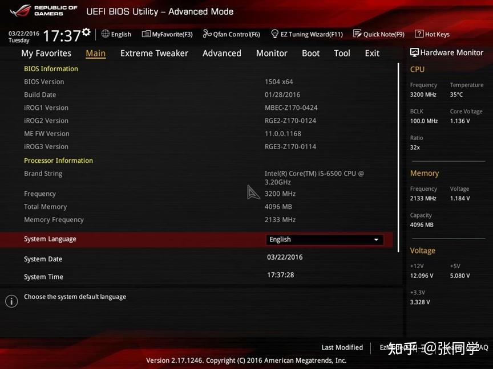This screenshot has width=493, height=369.
Task: Click the Last Modified button
Action: [x=342, y=347]
